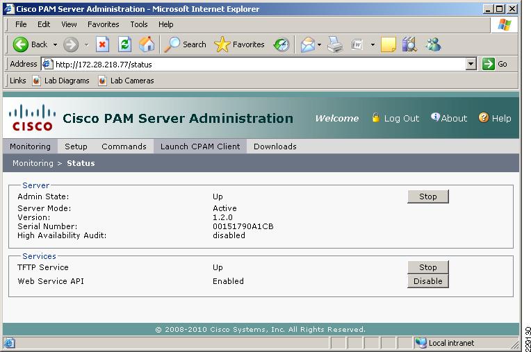Open the Favorites menu
This screenshot has height=352, width=531.
tap(104, 24)
